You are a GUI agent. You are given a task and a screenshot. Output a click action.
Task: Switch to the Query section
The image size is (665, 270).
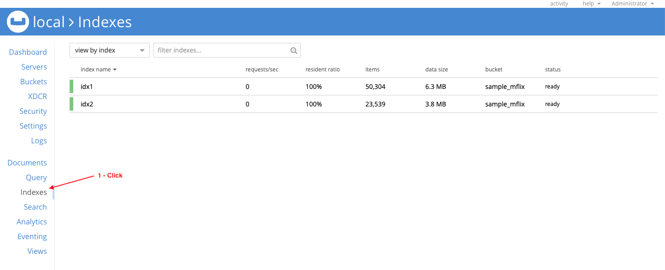(x=36, y=177)
